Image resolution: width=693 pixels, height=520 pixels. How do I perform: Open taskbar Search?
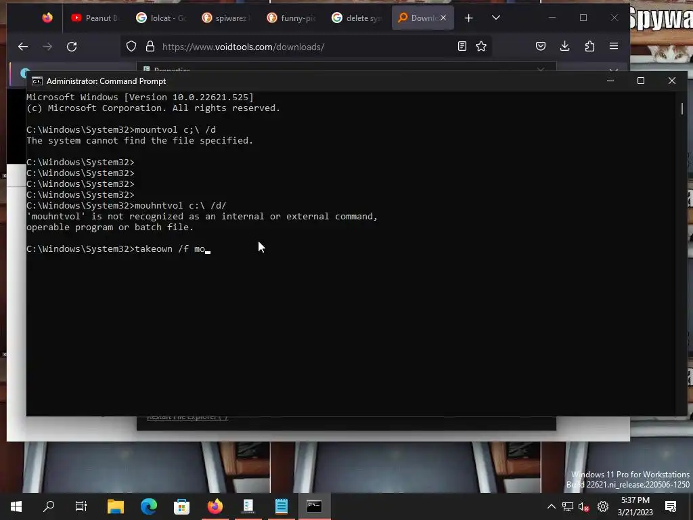[x=49, y=506]
